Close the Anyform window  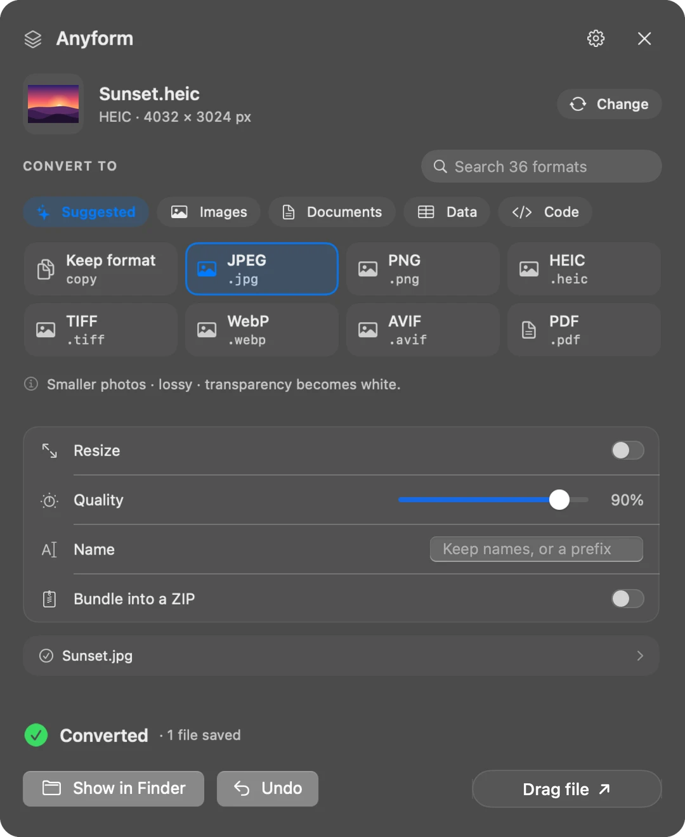click(x=644, y=39)
